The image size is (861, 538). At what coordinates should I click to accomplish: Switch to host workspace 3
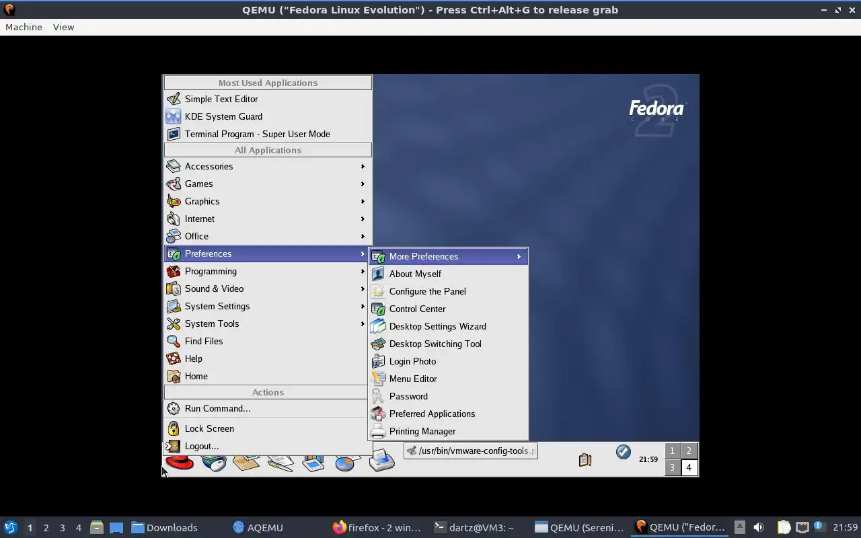(62, 527)
